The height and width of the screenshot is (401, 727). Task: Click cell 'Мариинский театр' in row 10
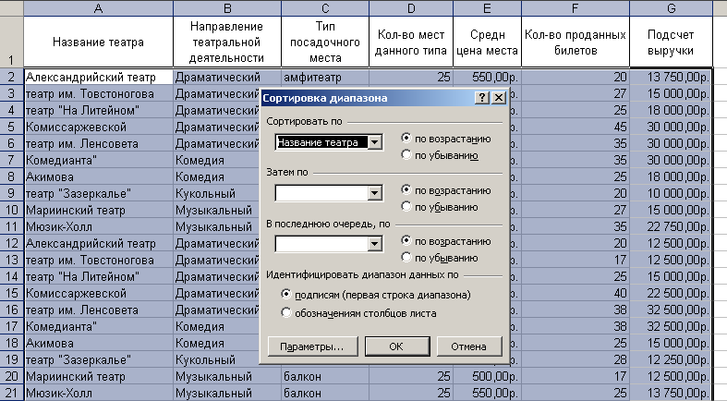tap(98, 211)
